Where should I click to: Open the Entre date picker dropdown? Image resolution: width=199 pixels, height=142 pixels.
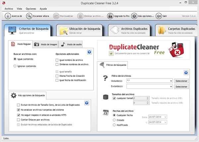166,117
